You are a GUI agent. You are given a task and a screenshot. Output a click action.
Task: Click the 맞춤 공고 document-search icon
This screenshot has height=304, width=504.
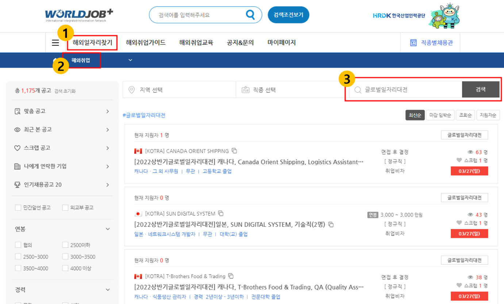coord(17,111)
